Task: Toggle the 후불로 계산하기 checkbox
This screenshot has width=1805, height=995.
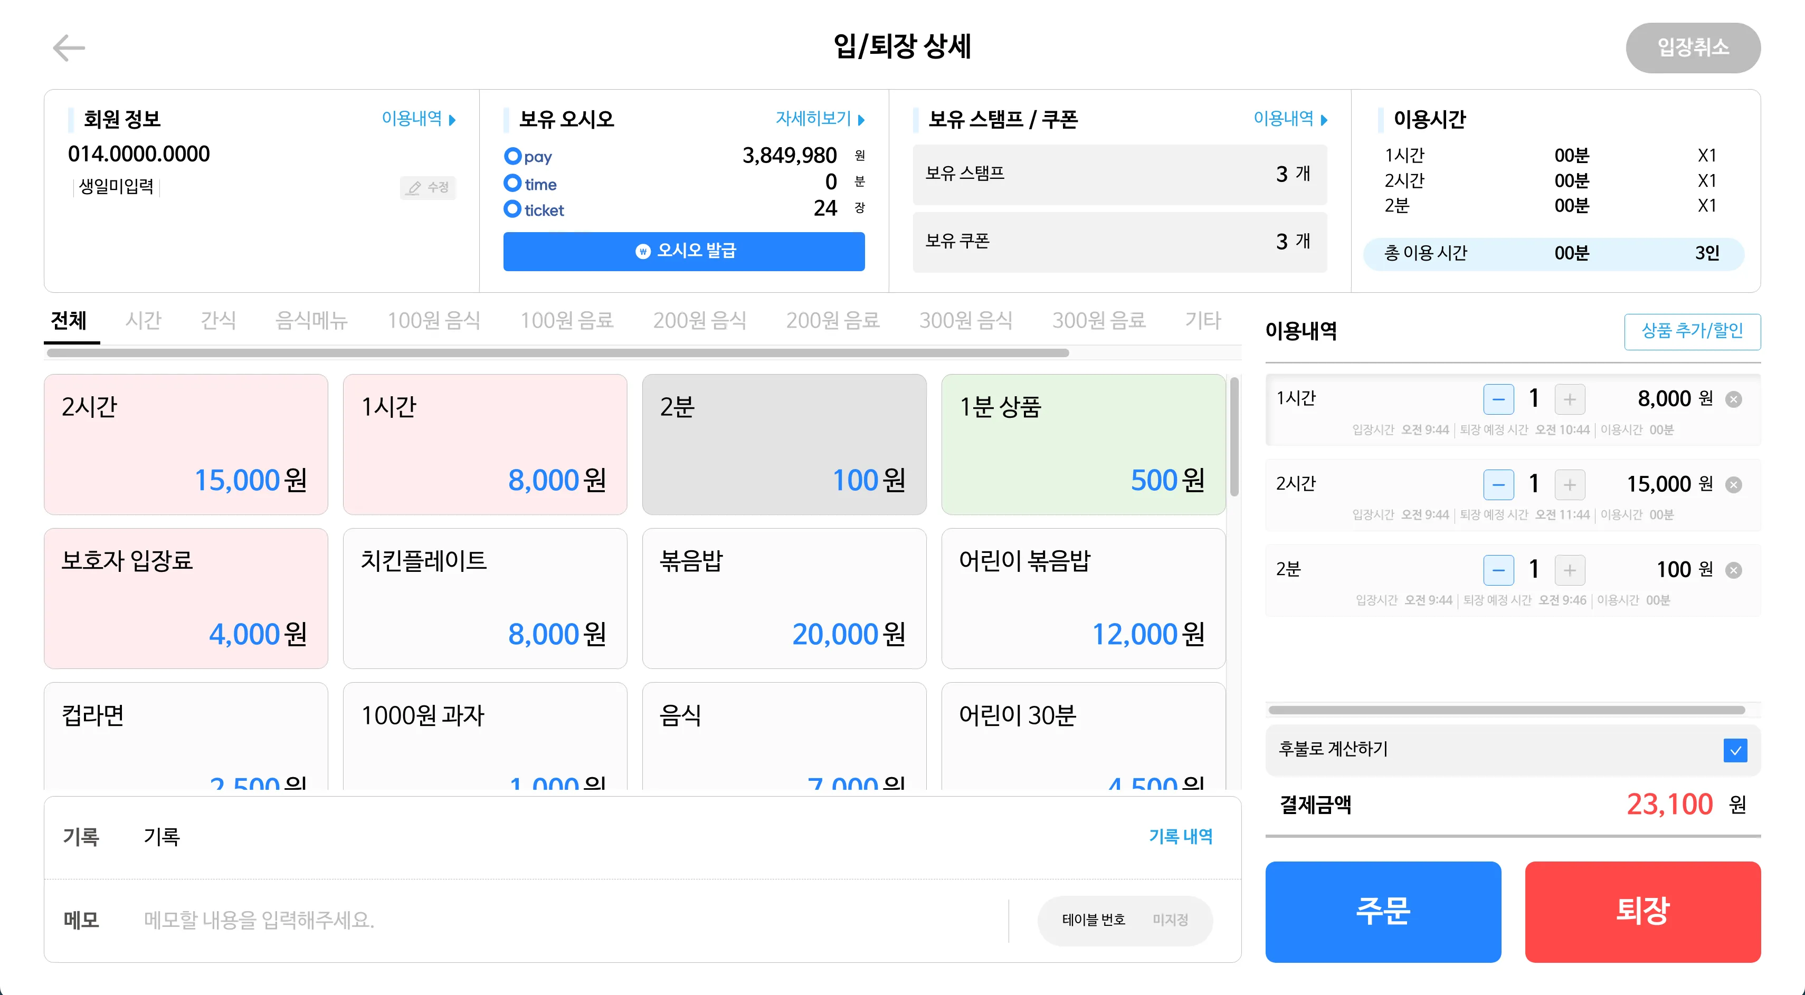Action: point(1735,750)
